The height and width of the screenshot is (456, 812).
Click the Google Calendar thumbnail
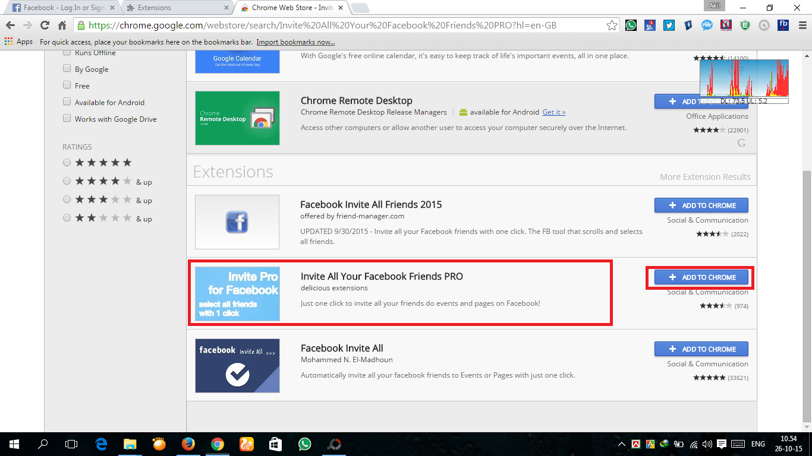click(237, 62)
